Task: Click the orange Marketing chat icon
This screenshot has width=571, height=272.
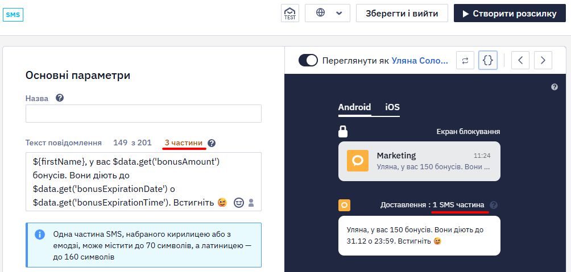Action: tap(358, 160)
